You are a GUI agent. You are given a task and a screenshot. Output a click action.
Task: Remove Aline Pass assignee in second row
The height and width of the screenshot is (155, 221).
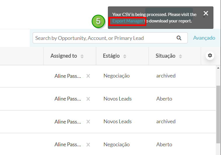pyautogui.click(x=88, y=99)
